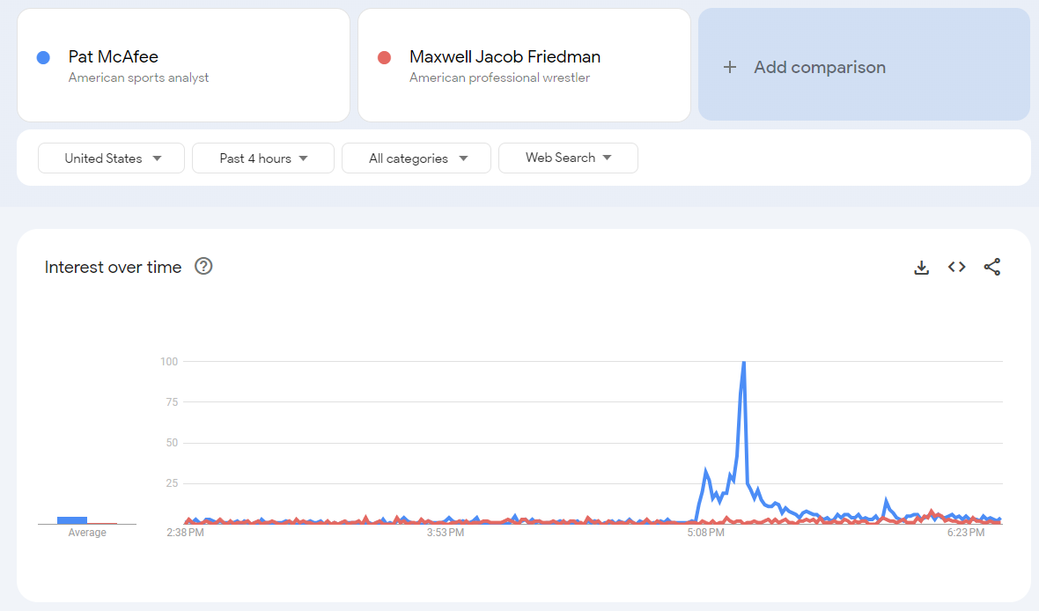Share the Interest over time chart
The height and width of the screenshot is (611, 1039).
tap(992, 267)
